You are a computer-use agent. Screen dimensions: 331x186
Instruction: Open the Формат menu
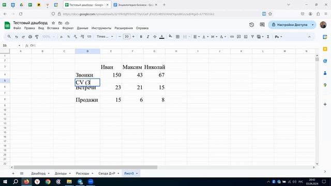(x=68, y=28)
